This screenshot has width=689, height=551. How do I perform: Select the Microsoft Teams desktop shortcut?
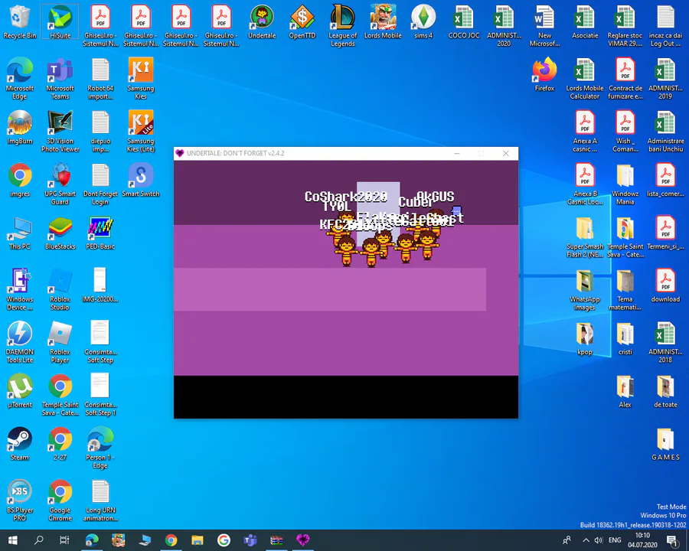pyautogui.click(x=60, y=79)
